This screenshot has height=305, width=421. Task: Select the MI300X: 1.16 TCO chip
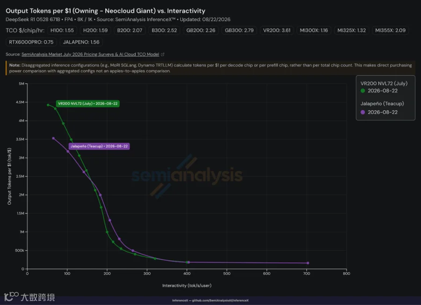(x=314, y=30)
